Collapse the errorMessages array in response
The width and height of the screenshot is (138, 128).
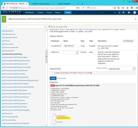pos(54,116)
